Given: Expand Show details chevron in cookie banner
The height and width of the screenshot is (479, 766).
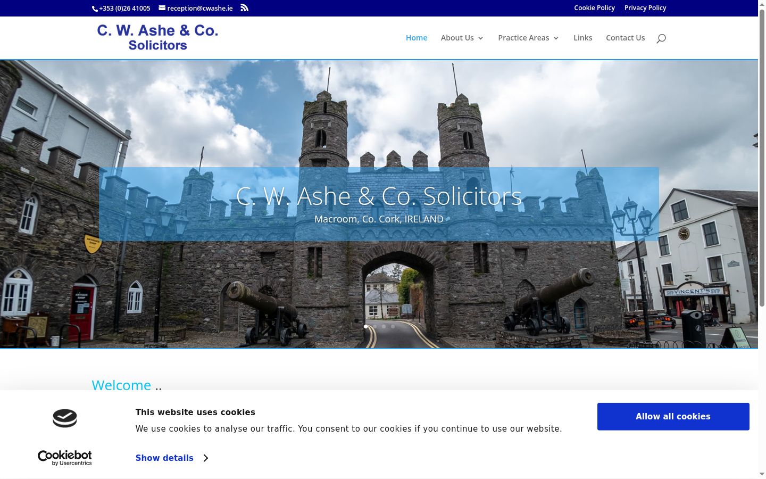Looking at the screenshot, I should click(206, 458).
